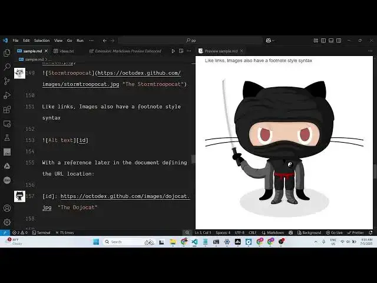Click the remote window status icon
Viewport: 377px width, 283px height.
tap(5, 233)
